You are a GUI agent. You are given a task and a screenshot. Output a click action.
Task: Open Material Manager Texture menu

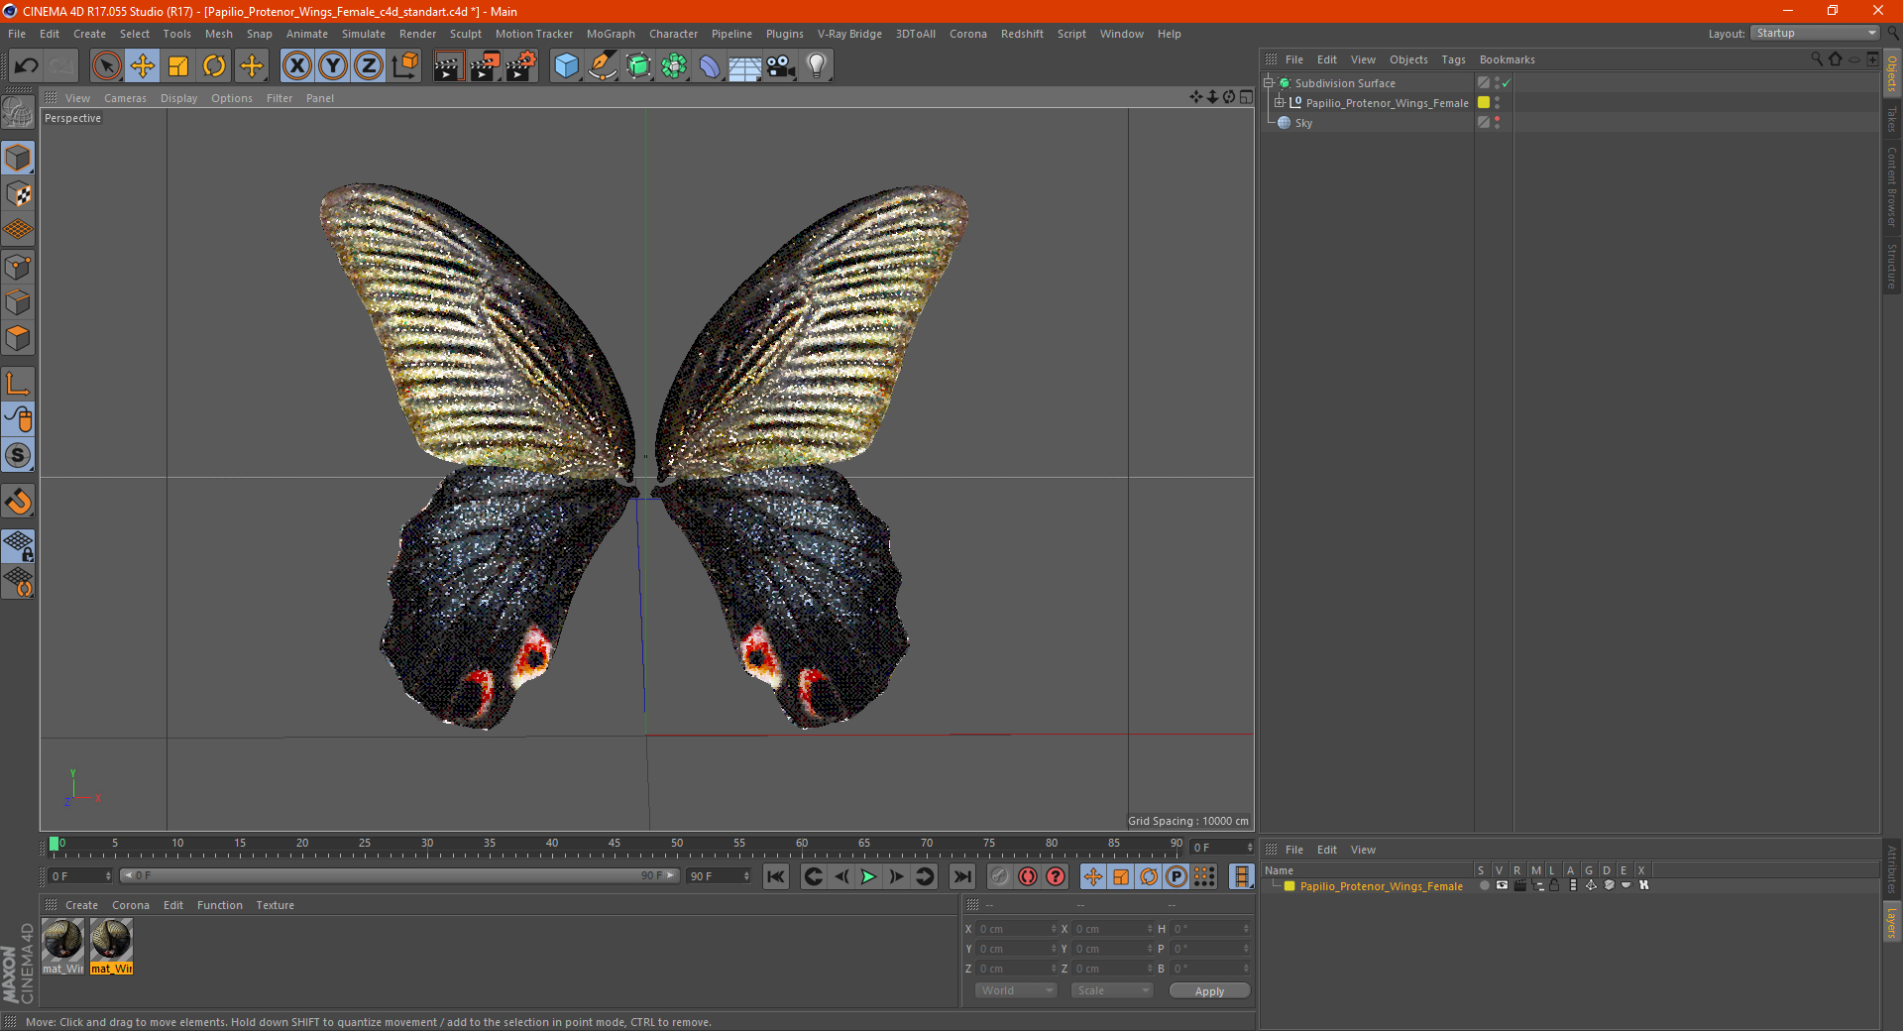click(x=275, y=905)
